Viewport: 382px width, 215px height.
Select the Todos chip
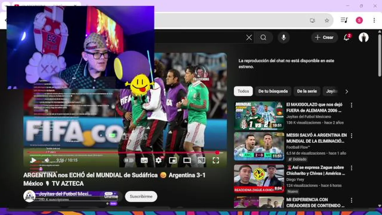(x=243, y=91)
